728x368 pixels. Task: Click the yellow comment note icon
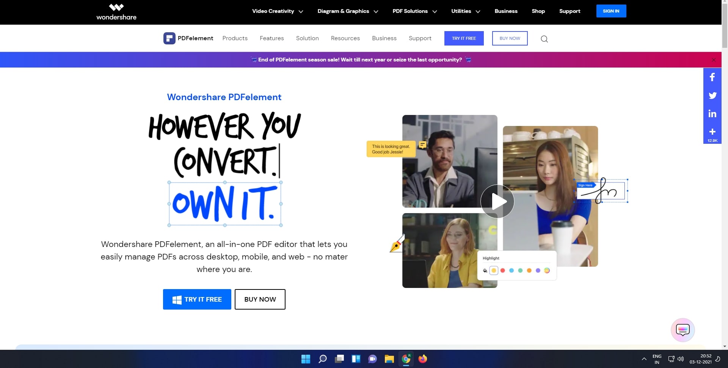pos(422,145)
